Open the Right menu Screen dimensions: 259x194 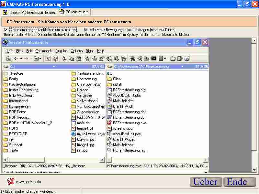click(90, 51)
